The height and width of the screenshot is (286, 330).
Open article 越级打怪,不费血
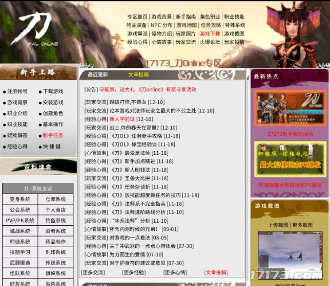point(128,102)
